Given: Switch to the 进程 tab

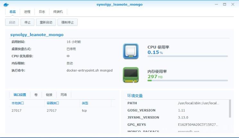Looking at the screenshot, I should click(27, 12).
